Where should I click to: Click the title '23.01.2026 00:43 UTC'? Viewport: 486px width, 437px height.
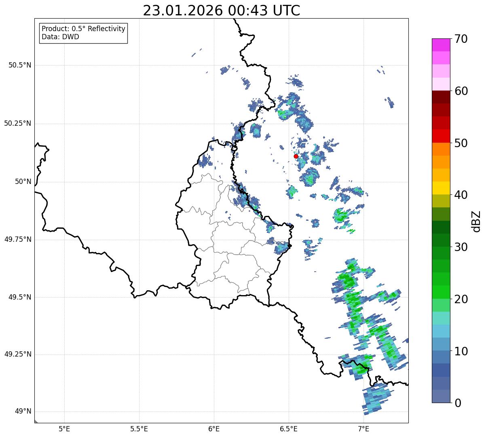coord(222,11)
